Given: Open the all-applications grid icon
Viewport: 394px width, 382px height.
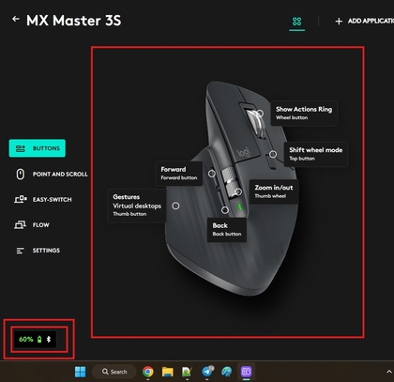Looking at the screenshot, I should coord(296,22).
